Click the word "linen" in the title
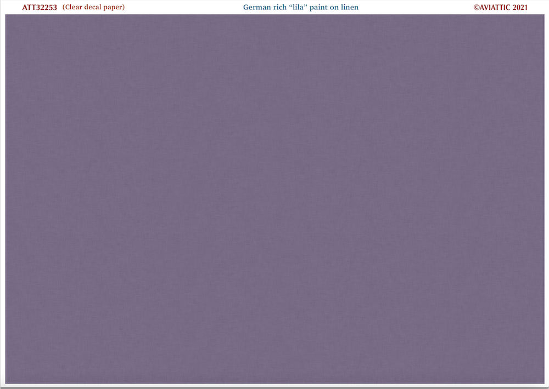Viewport: 549px width, 389px height. [350, 7]
